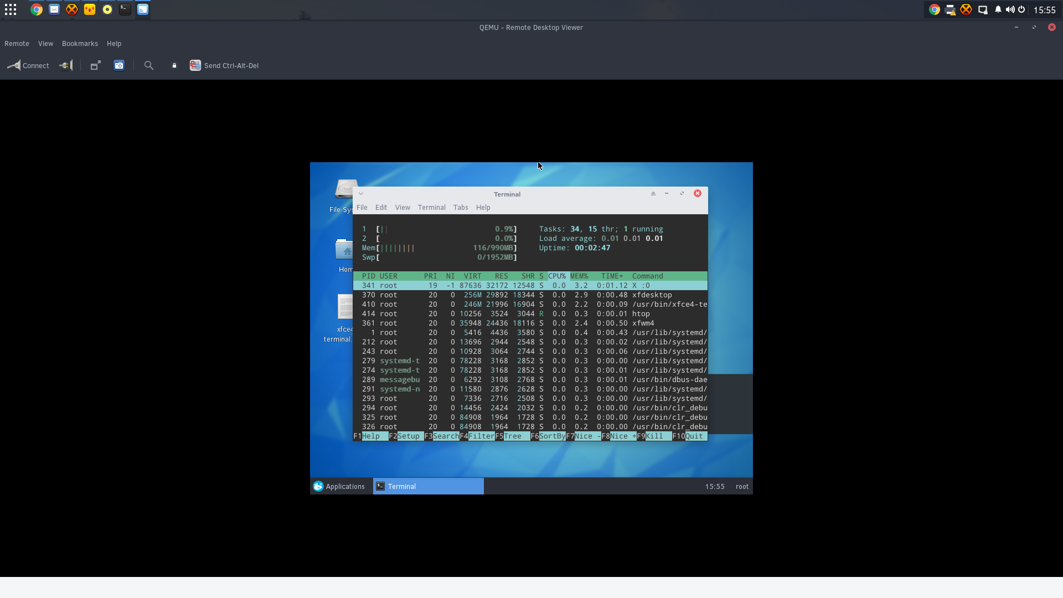Screen dimensions: 1063x598
Task: Send Ctrl-Alt-Del to the remote machine
Action: (x=224, y=65)
